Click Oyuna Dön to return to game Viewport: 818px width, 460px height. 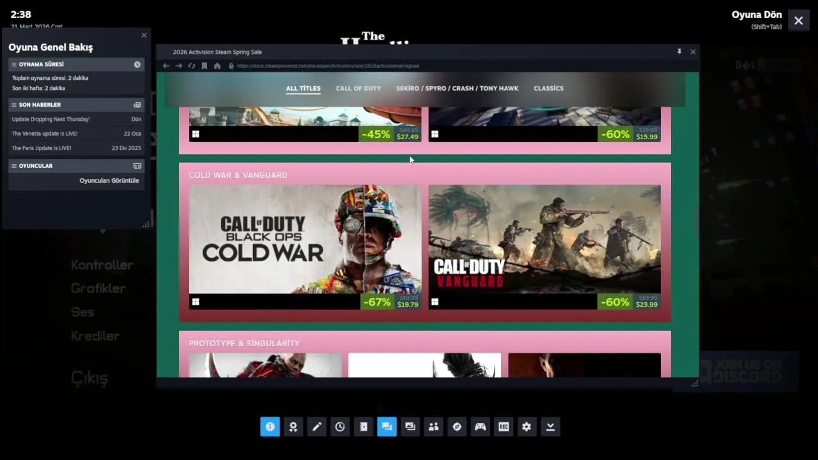pos(757,15)
